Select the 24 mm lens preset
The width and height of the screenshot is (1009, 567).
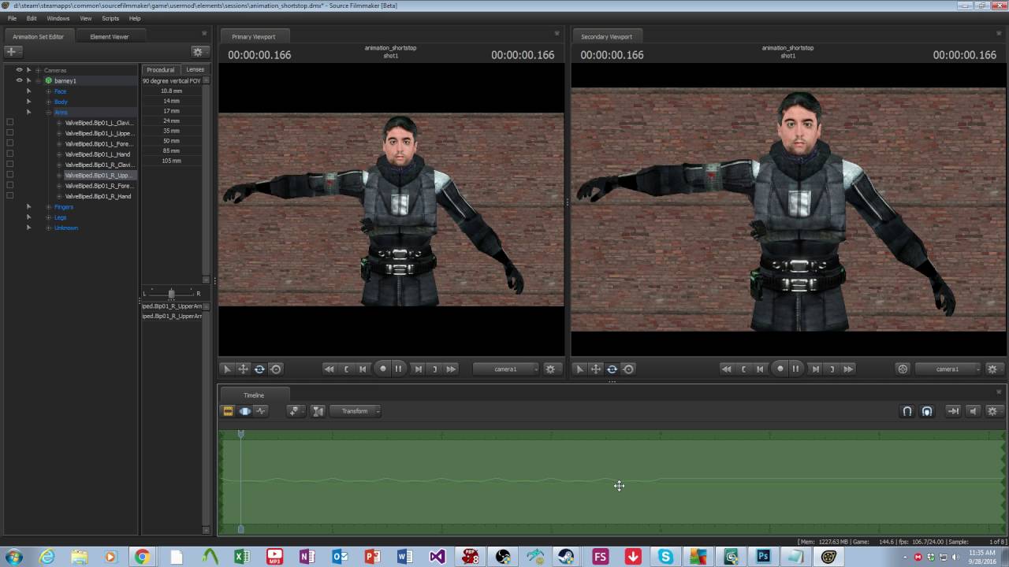coord(171,120)
